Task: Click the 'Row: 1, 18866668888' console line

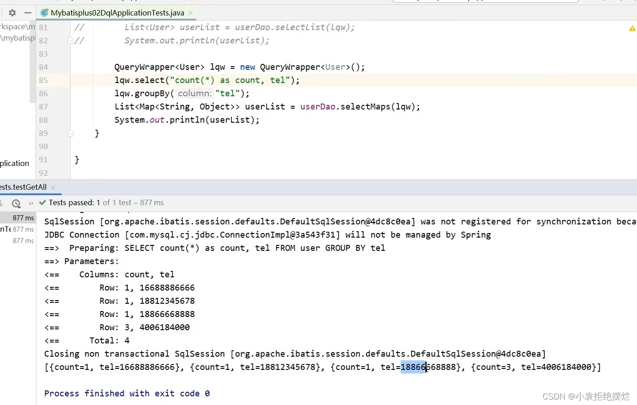Action: [x=120, y=314]
